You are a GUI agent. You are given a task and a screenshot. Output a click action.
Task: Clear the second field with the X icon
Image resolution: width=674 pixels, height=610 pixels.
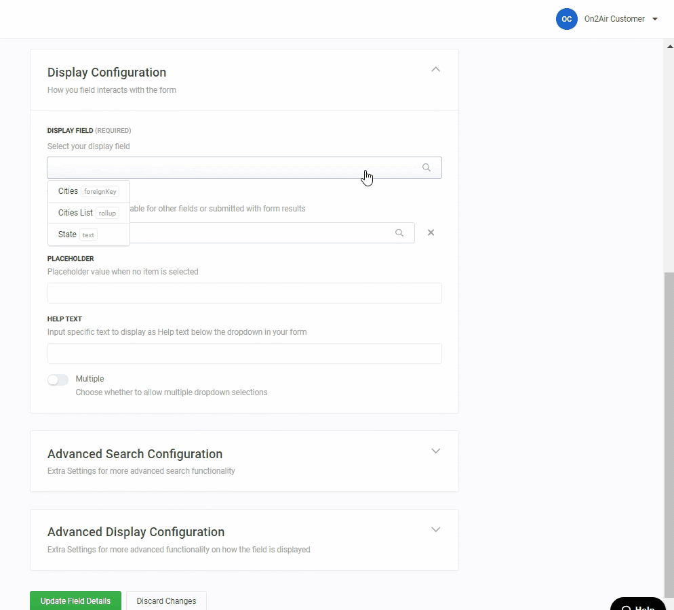[431, 232]
